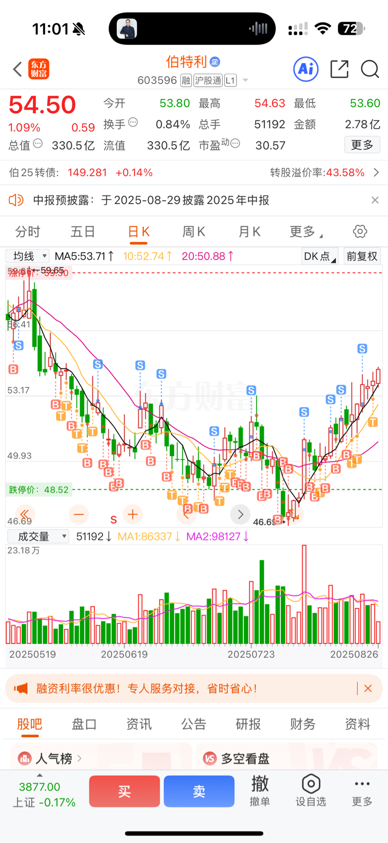Open the 成交量 indicator dropdown
This screenshot has height=843, width=388.
click(38, 536)
